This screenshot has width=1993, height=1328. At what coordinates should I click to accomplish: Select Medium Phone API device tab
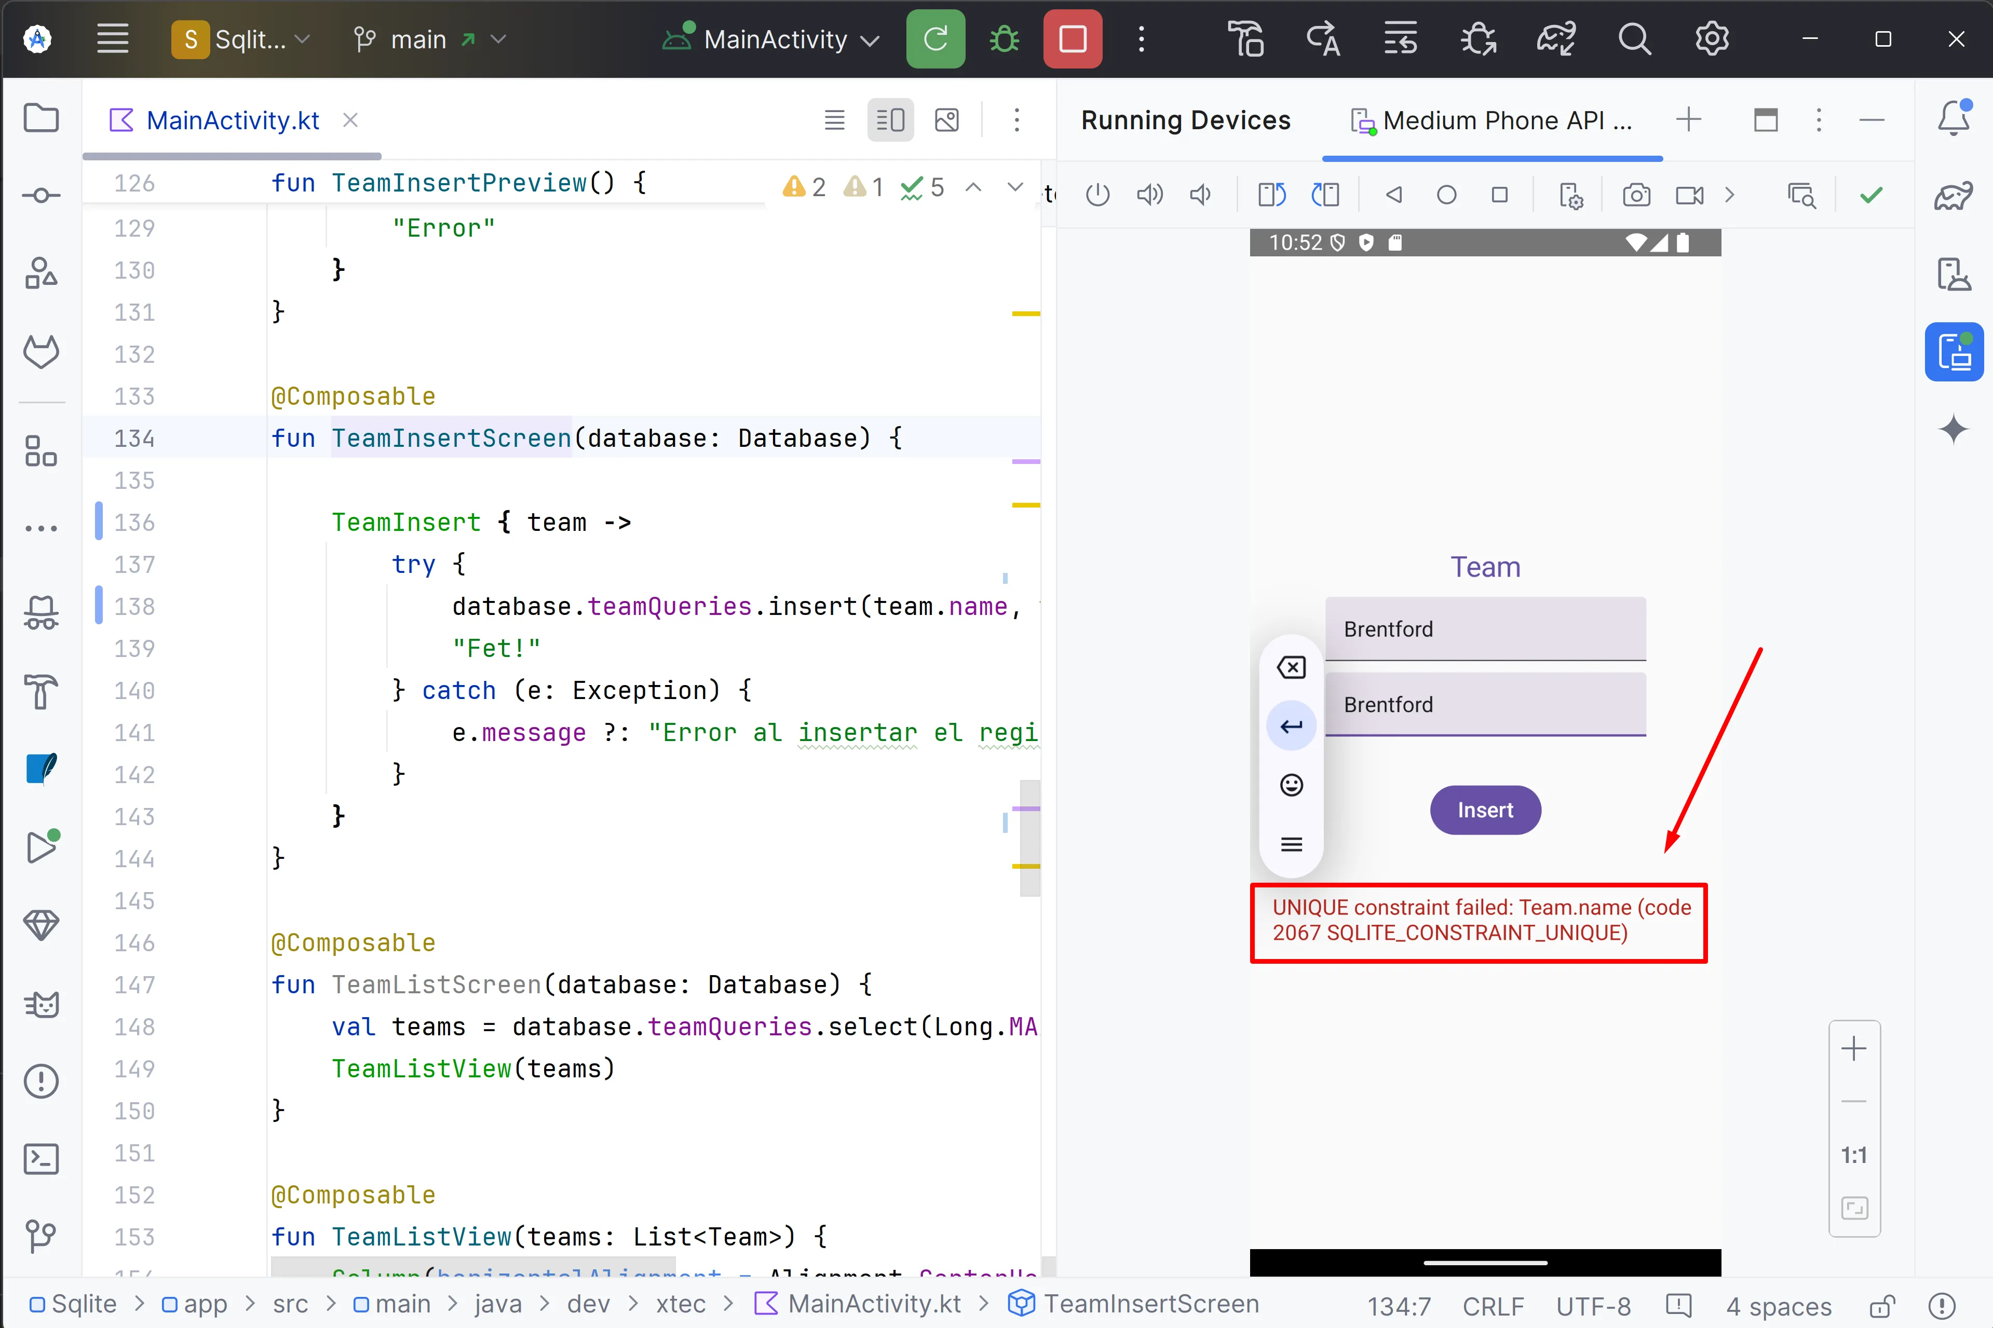tap(1493, 120)
